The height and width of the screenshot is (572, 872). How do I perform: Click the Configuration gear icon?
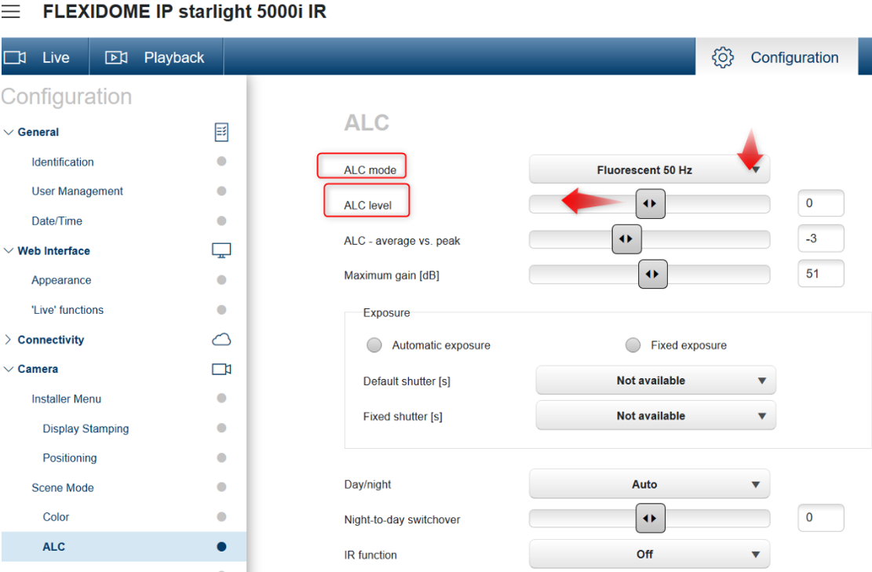click(x=722, y=57)
